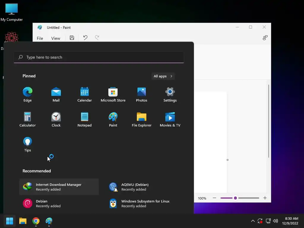Launch the Calculator app
Viewport: 304px width, 228px height.
point(28,120)
